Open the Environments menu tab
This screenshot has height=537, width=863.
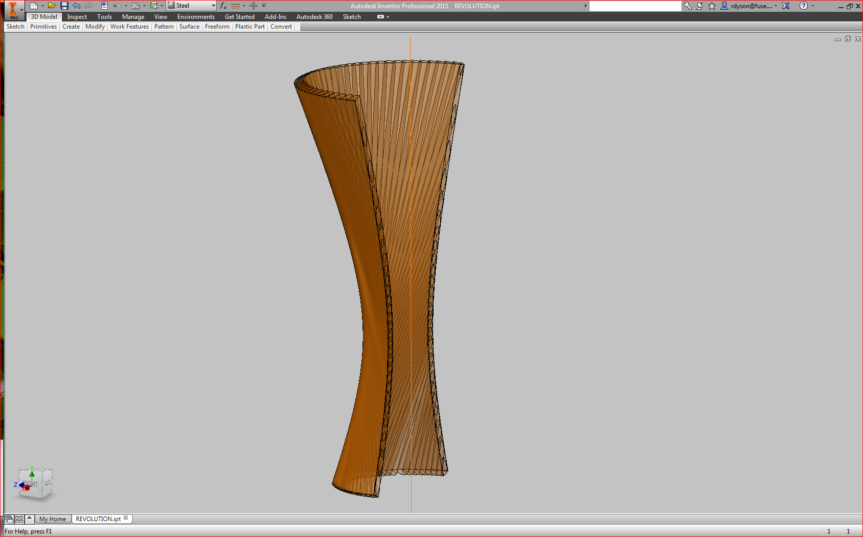(x=195, y=16)
